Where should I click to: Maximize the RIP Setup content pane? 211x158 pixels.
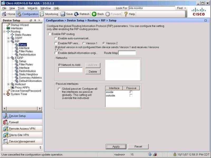pos(206,21)
